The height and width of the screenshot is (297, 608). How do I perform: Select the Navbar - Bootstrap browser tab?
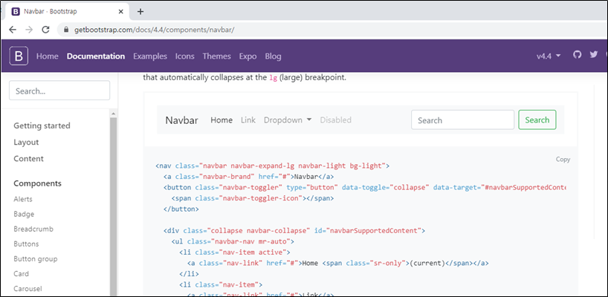68,12
